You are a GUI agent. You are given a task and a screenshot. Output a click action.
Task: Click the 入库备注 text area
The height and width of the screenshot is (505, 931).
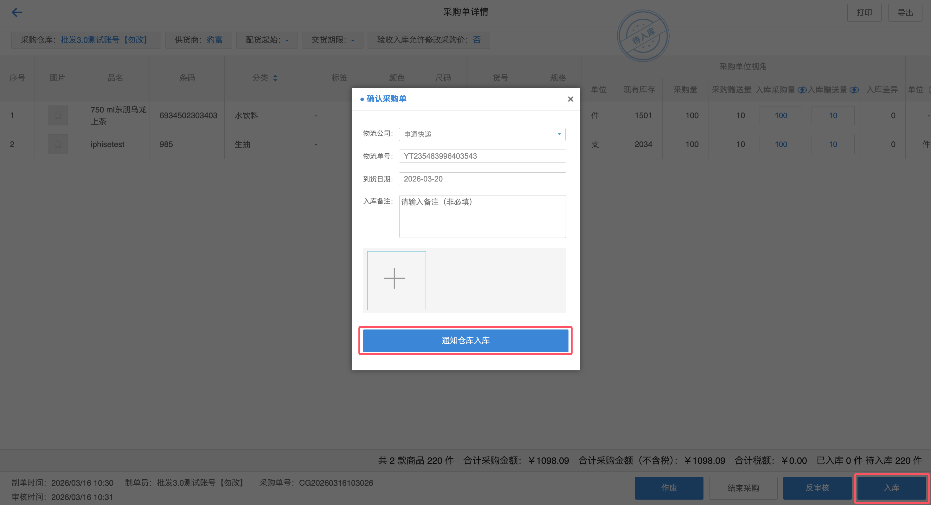click(x=482, y=217)
